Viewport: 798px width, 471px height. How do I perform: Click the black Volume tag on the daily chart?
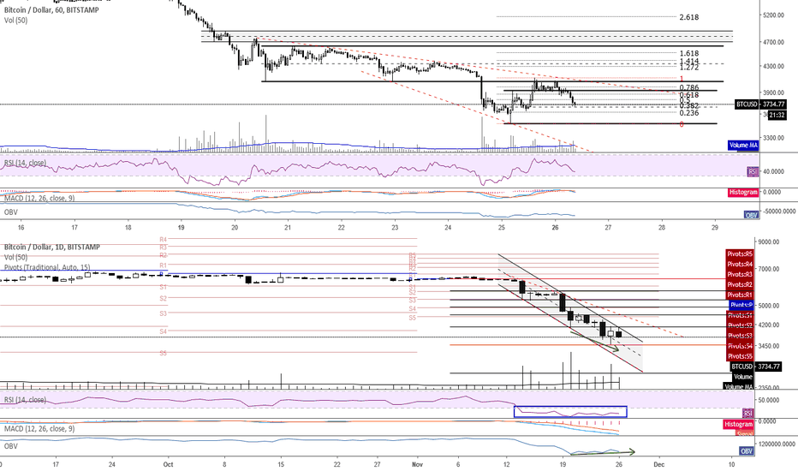tap(742, 377)
